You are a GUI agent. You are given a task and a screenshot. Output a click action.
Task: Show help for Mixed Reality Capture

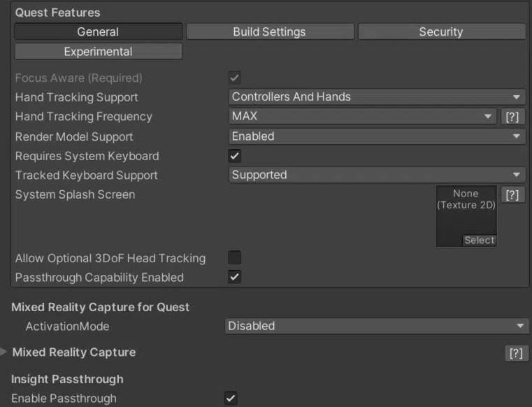click(517, 353)
